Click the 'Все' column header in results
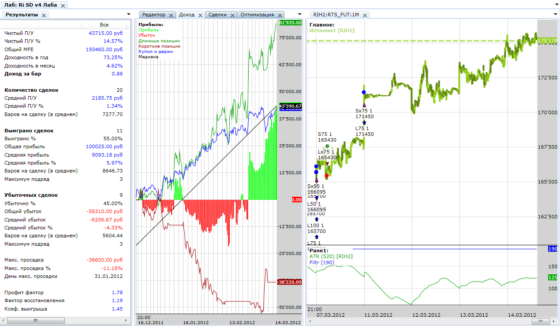The width and height of the screenshot is (560, 326). pos(104,25)
